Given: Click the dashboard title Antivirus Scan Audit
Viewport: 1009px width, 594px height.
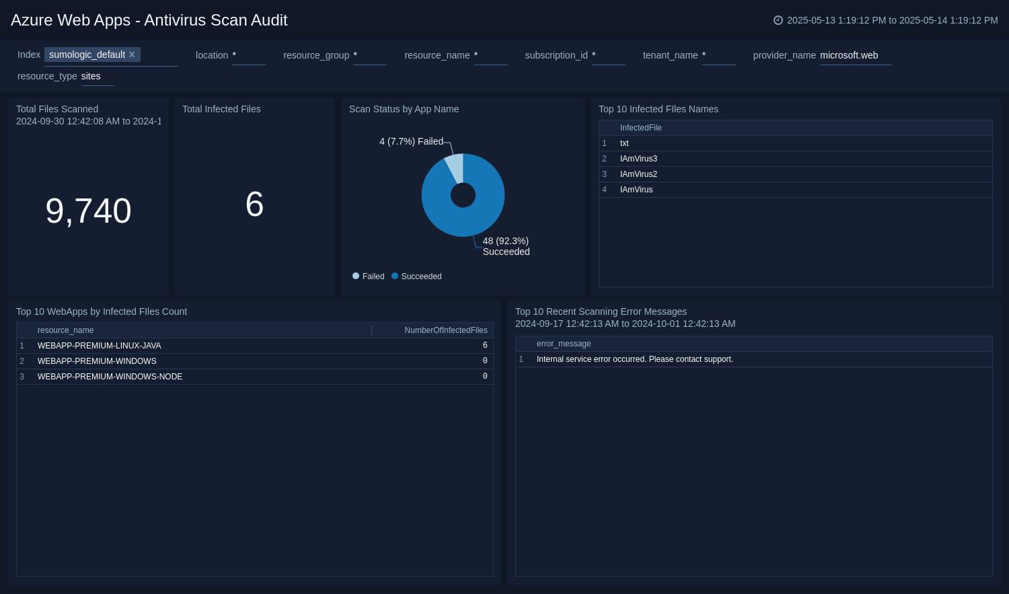Looking at the screenshot, I should pos(149,20).
